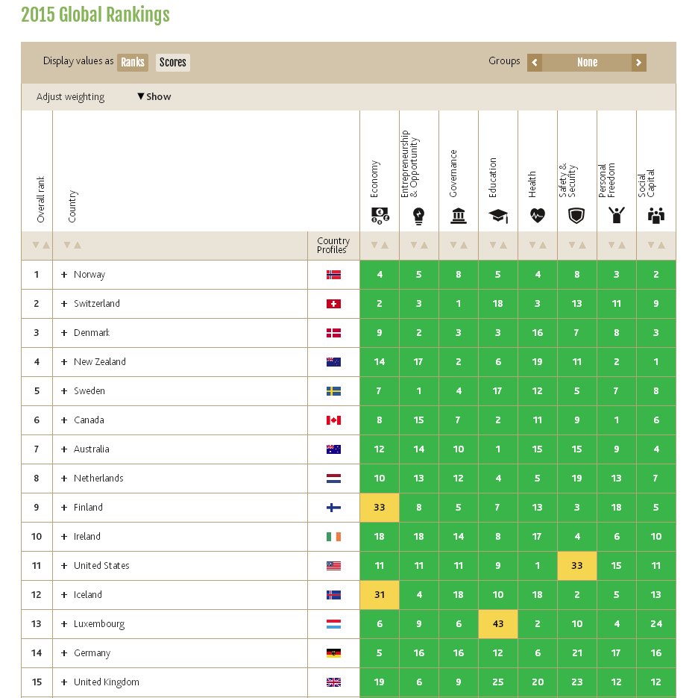Expand the Norway row

click(64, 275)
